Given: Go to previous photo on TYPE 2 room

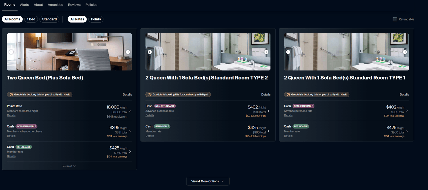Looking at the screenshot, I should point(150,52).
